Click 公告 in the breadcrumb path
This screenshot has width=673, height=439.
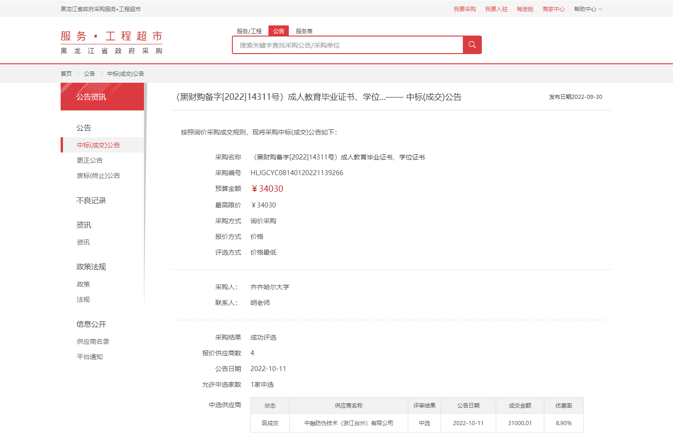tap(89, 73)
